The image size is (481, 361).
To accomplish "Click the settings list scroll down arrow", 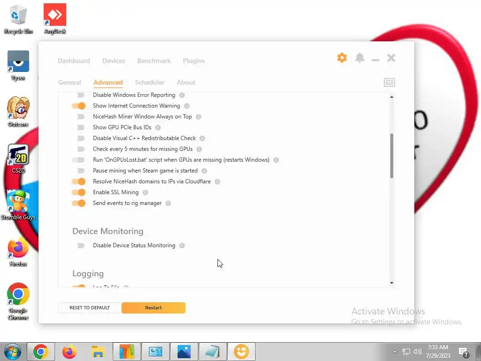I will point(392,283).
